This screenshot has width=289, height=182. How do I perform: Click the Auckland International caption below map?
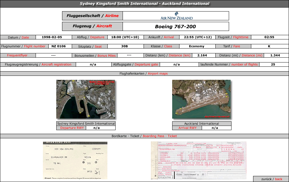pyautogui.click(x=202, y=123)
